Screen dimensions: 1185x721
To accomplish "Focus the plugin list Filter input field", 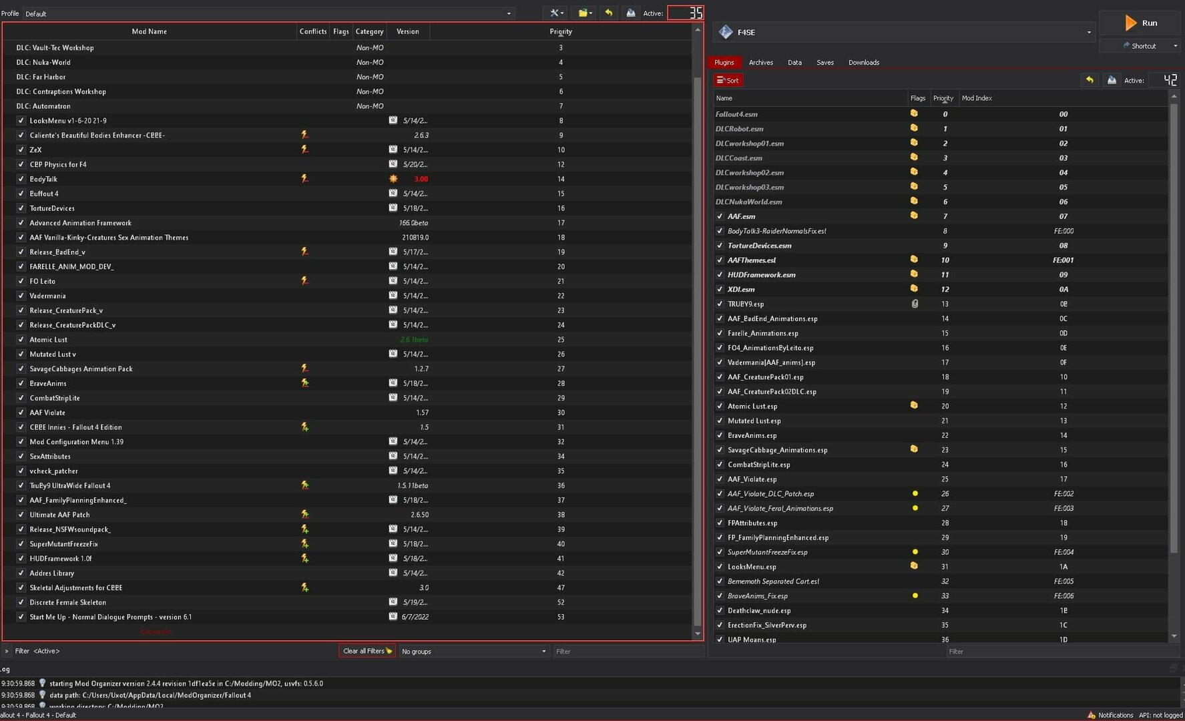I will tap(1063, 652).
